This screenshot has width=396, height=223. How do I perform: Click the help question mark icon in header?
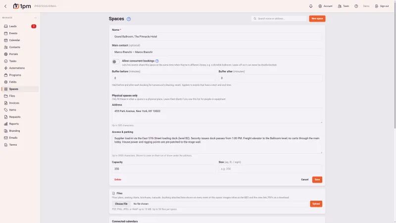[x=356, y=6]
